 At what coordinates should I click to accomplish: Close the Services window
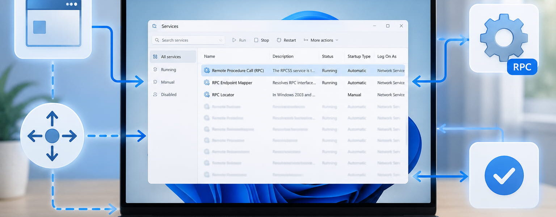coord(401,26)
